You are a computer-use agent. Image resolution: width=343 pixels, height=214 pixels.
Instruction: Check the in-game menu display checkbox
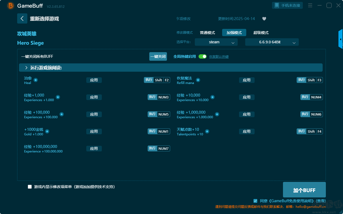coord(30,187)
